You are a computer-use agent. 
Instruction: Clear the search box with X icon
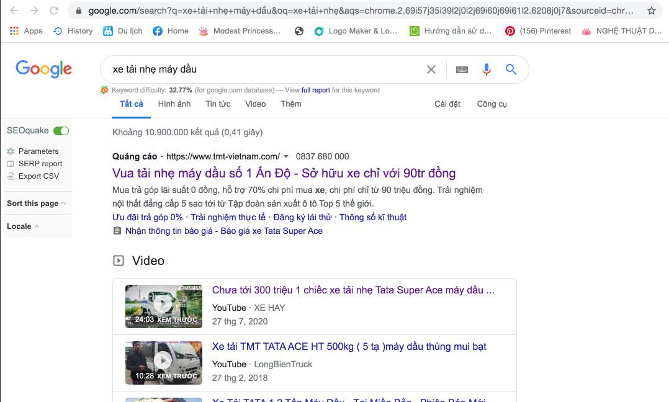coord(431,69)
